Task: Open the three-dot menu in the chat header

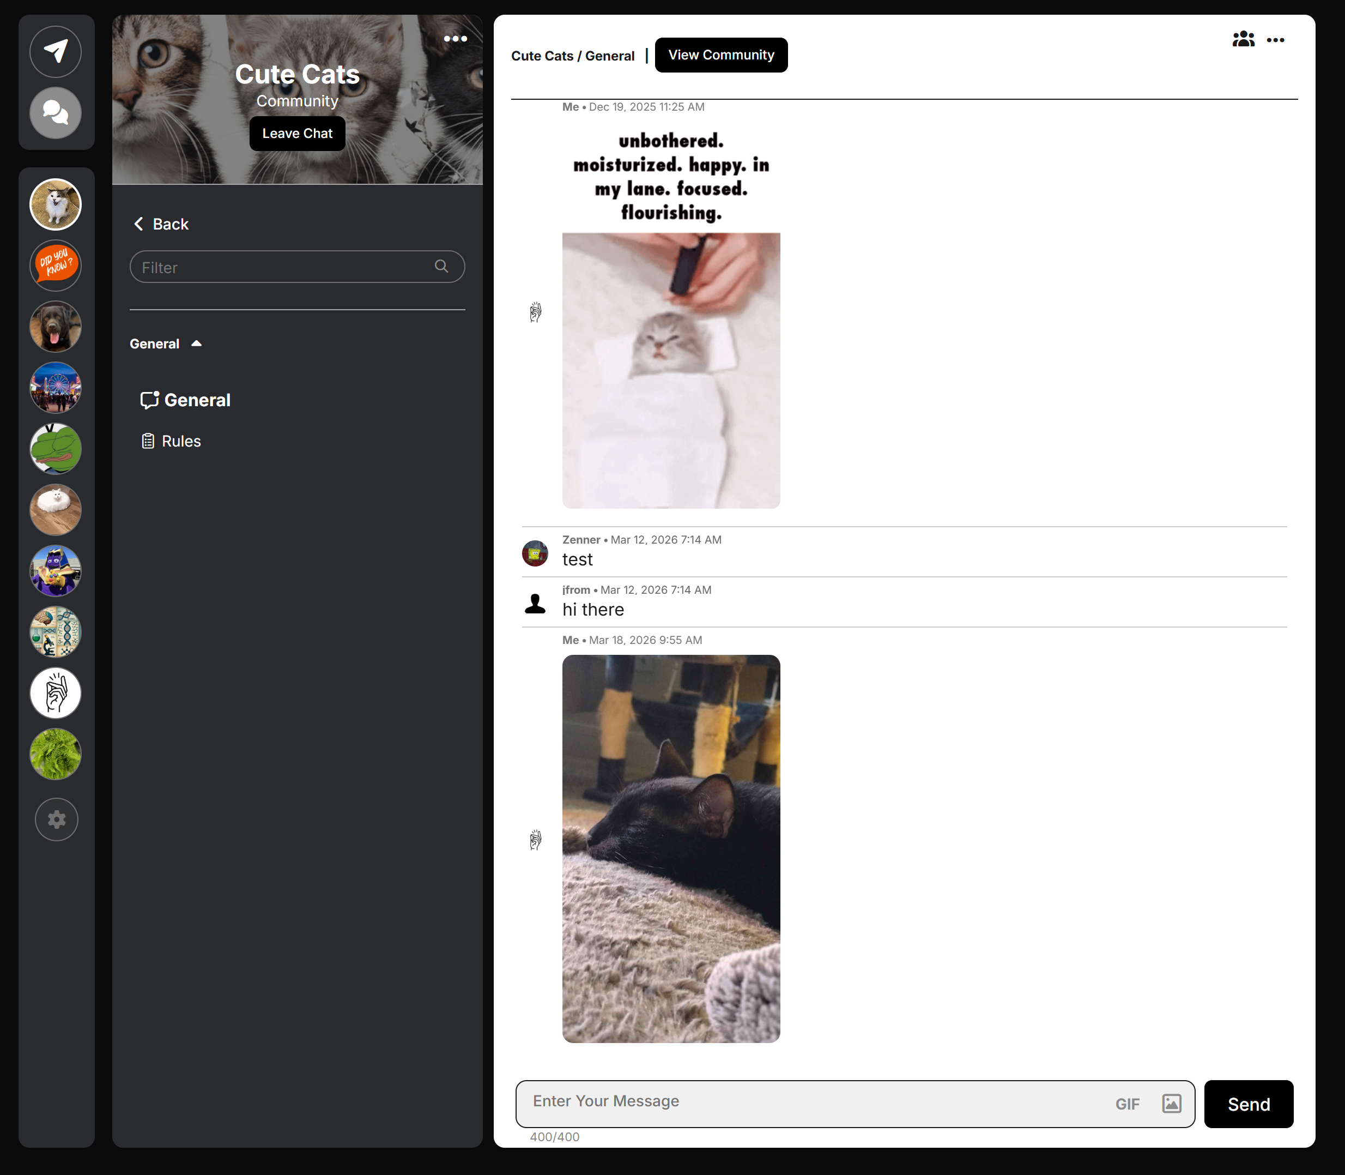Action: pos(1275,40)
